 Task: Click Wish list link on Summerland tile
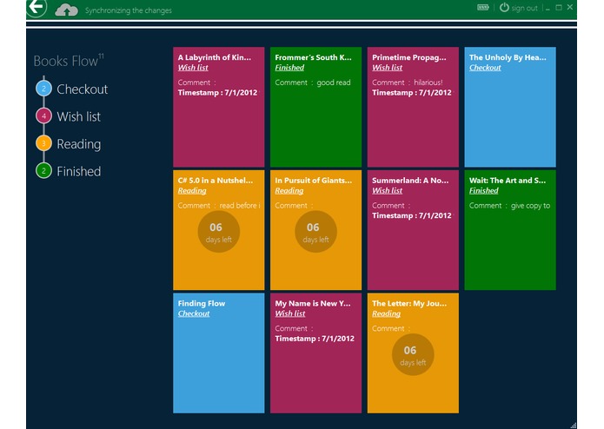point(387,191)
